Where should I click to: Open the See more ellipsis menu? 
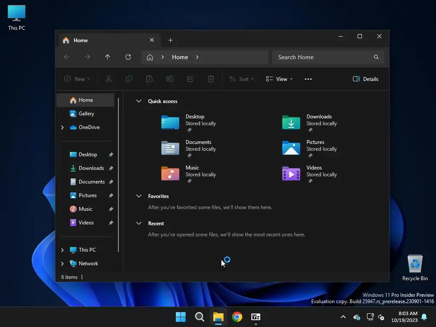click(x=308, y=79)
